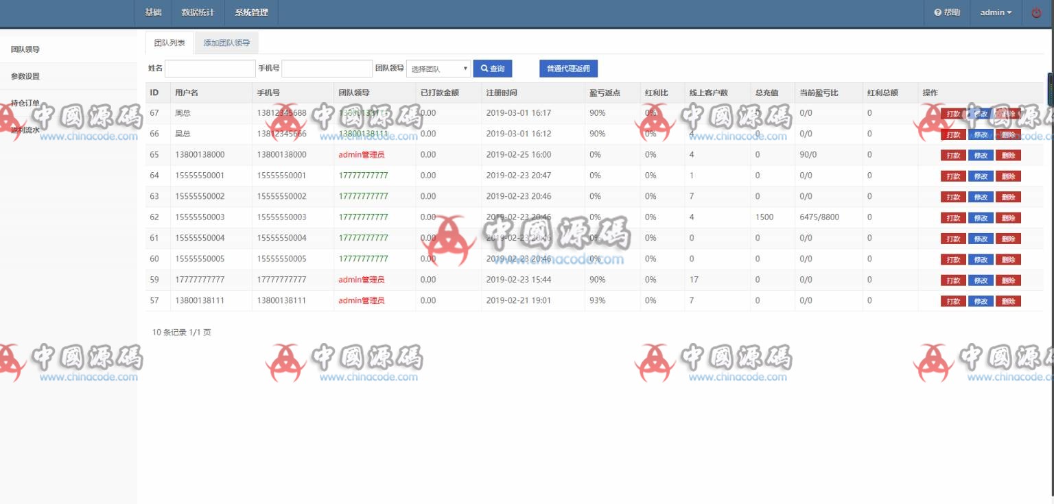Click the red admin管理员 leader link on row 65
Viewport: 1054px width, 504px height.
pyautogui.click(x=361, y=155)
